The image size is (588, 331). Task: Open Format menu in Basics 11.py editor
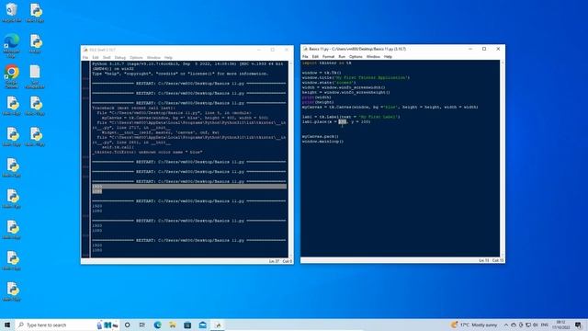click(328, 57)
